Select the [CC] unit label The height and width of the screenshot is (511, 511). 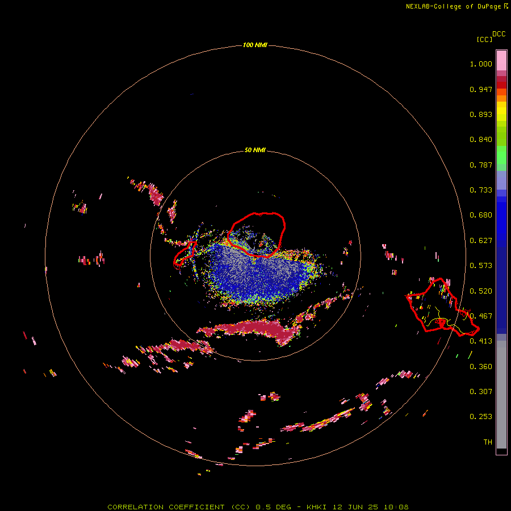484,39
